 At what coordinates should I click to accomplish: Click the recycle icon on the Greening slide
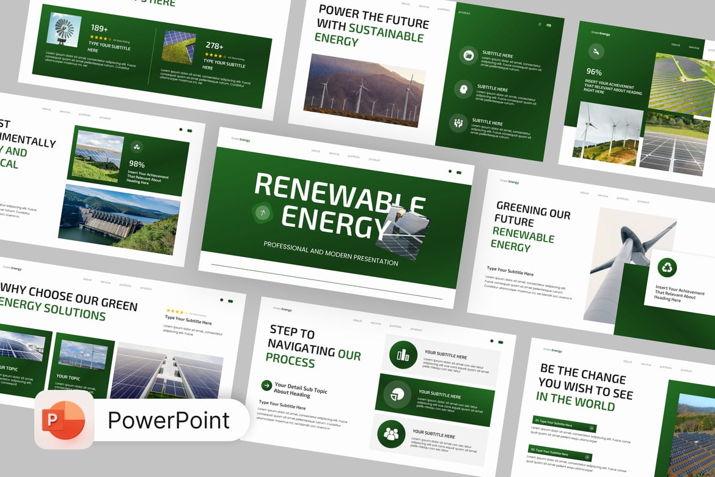click(x=667, y=267)
